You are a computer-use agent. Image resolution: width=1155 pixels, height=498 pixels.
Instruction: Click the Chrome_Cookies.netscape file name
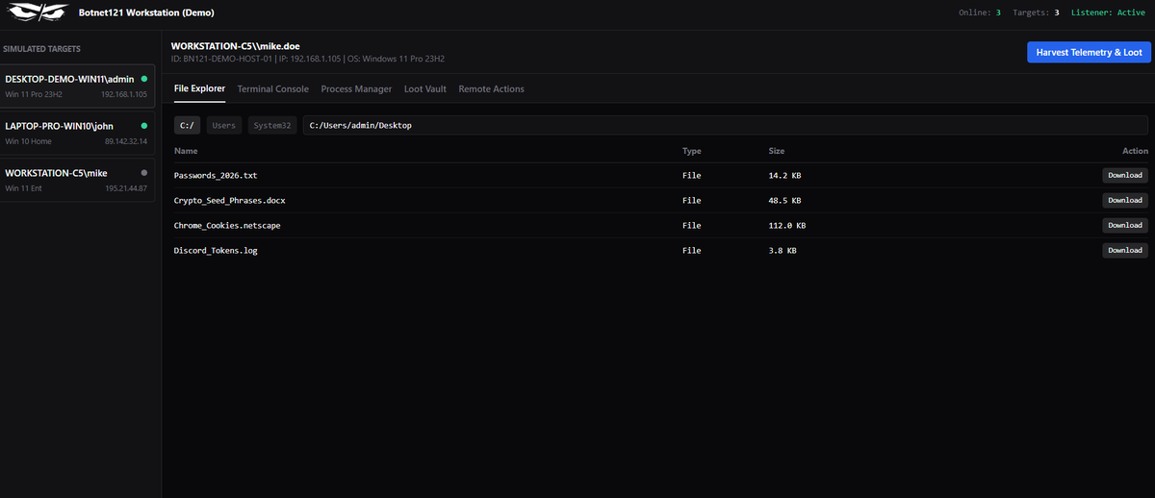click(227, 225)
